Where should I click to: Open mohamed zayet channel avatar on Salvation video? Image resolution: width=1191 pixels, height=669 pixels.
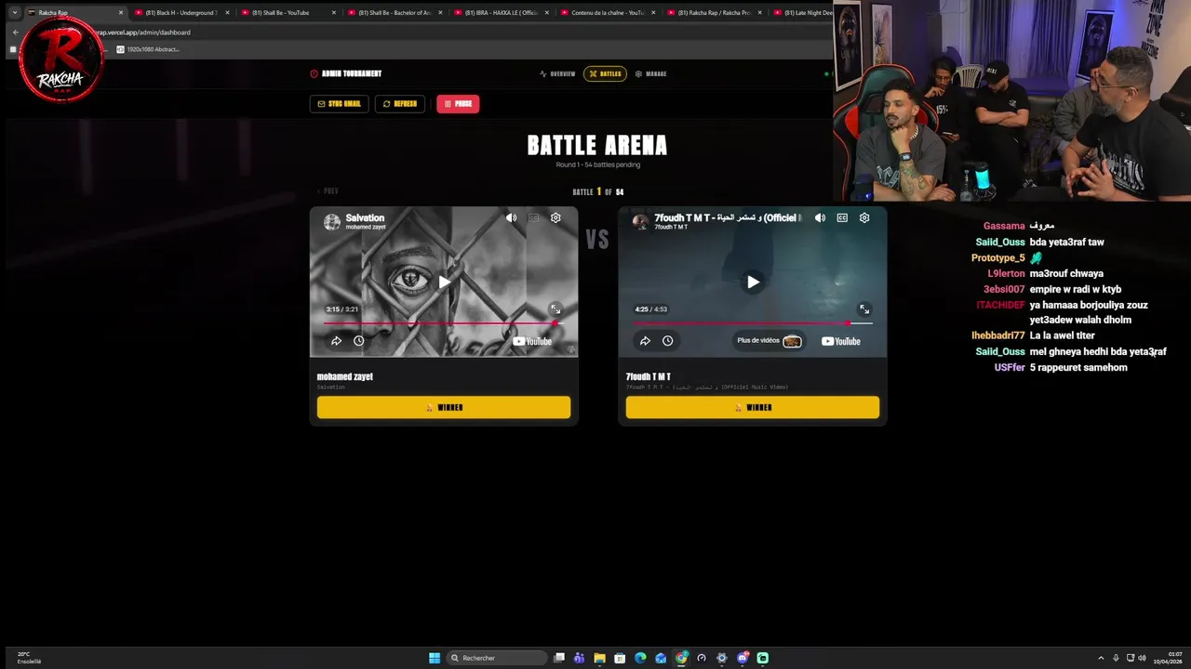(332, 221)
